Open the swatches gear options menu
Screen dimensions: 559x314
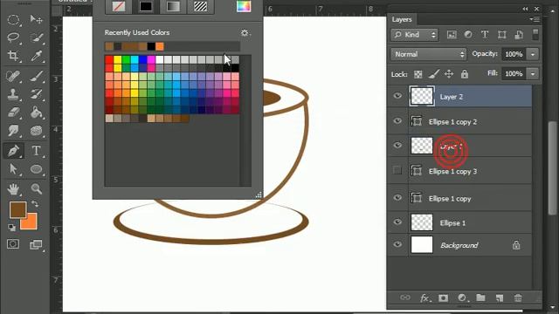point(245,33)
